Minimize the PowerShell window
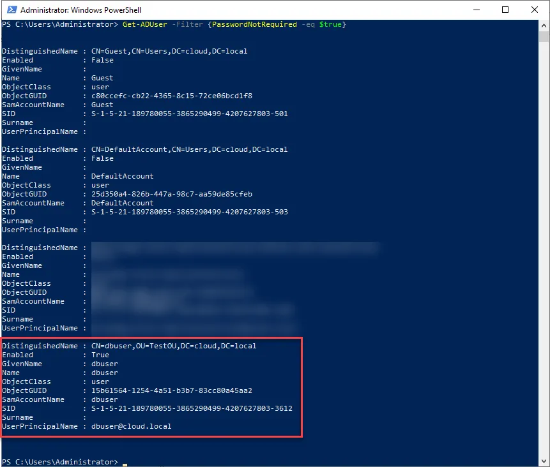This screenshot has width=550, height=467. 476,10
